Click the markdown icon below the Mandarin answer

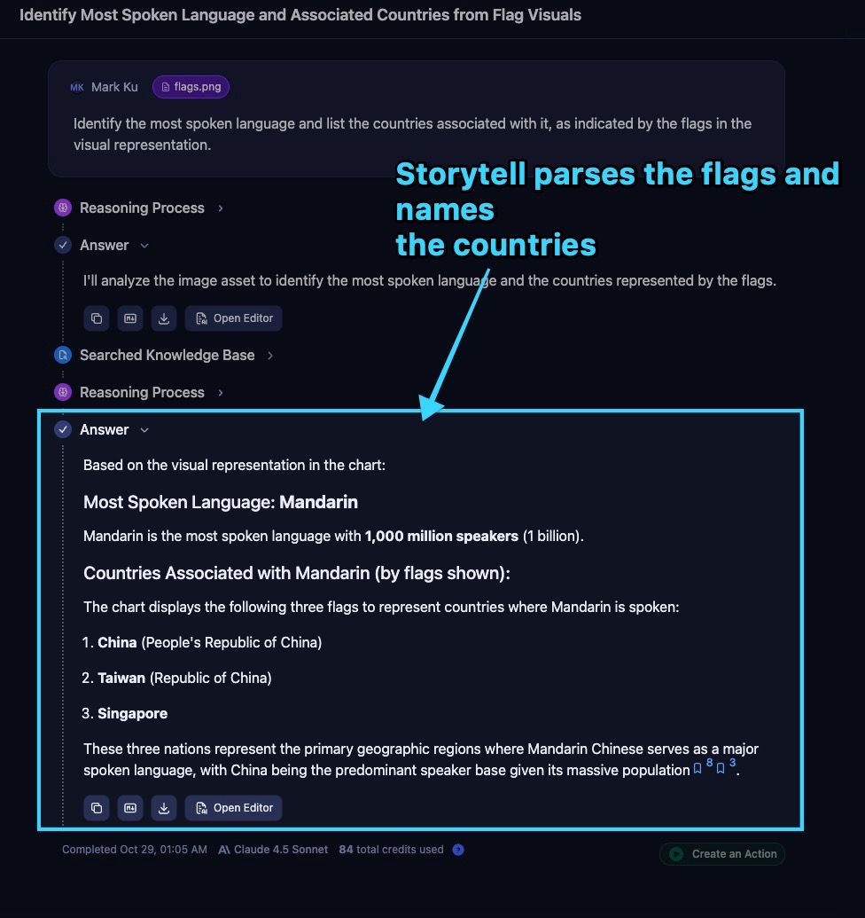point(130,808)
